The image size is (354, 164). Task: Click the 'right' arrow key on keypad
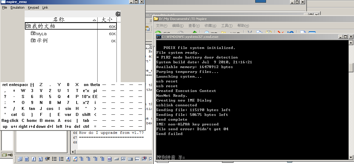[23, 126]
